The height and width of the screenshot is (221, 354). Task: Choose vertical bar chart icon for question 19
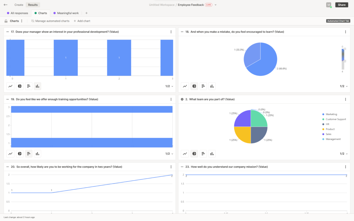37,154
